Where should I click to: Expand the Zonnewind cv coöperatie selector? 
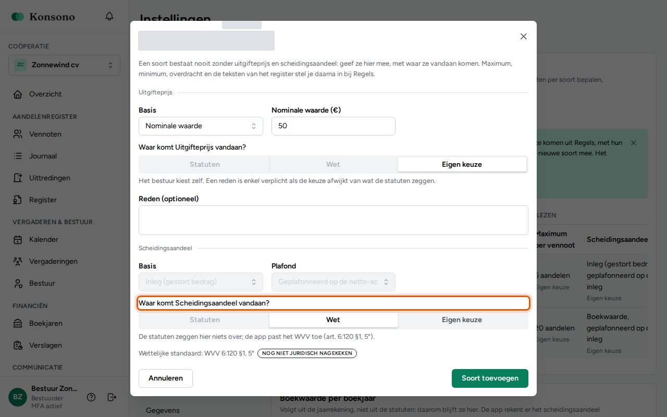pos(64,65)
